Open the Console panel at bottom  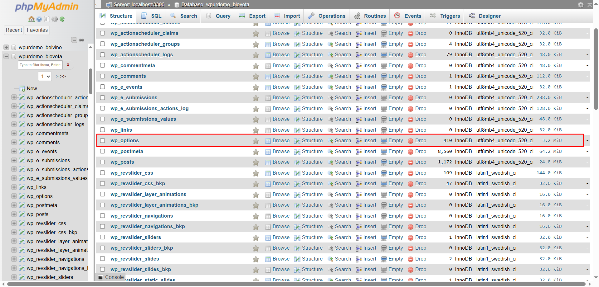tap(111, 277)
